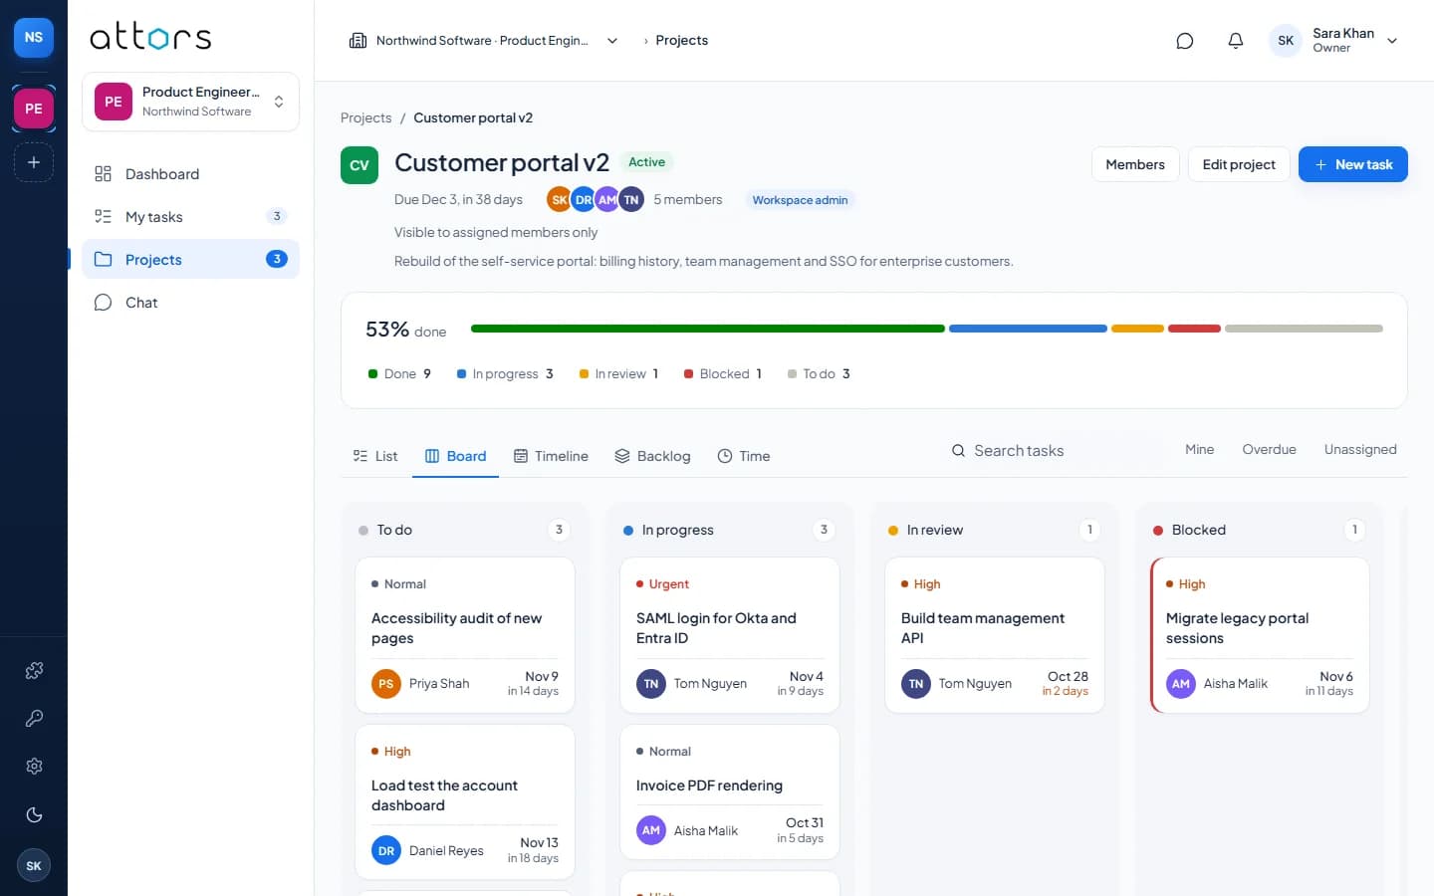
Task: Select the PE workspace icon in left rail
Action: coord(34,109)
